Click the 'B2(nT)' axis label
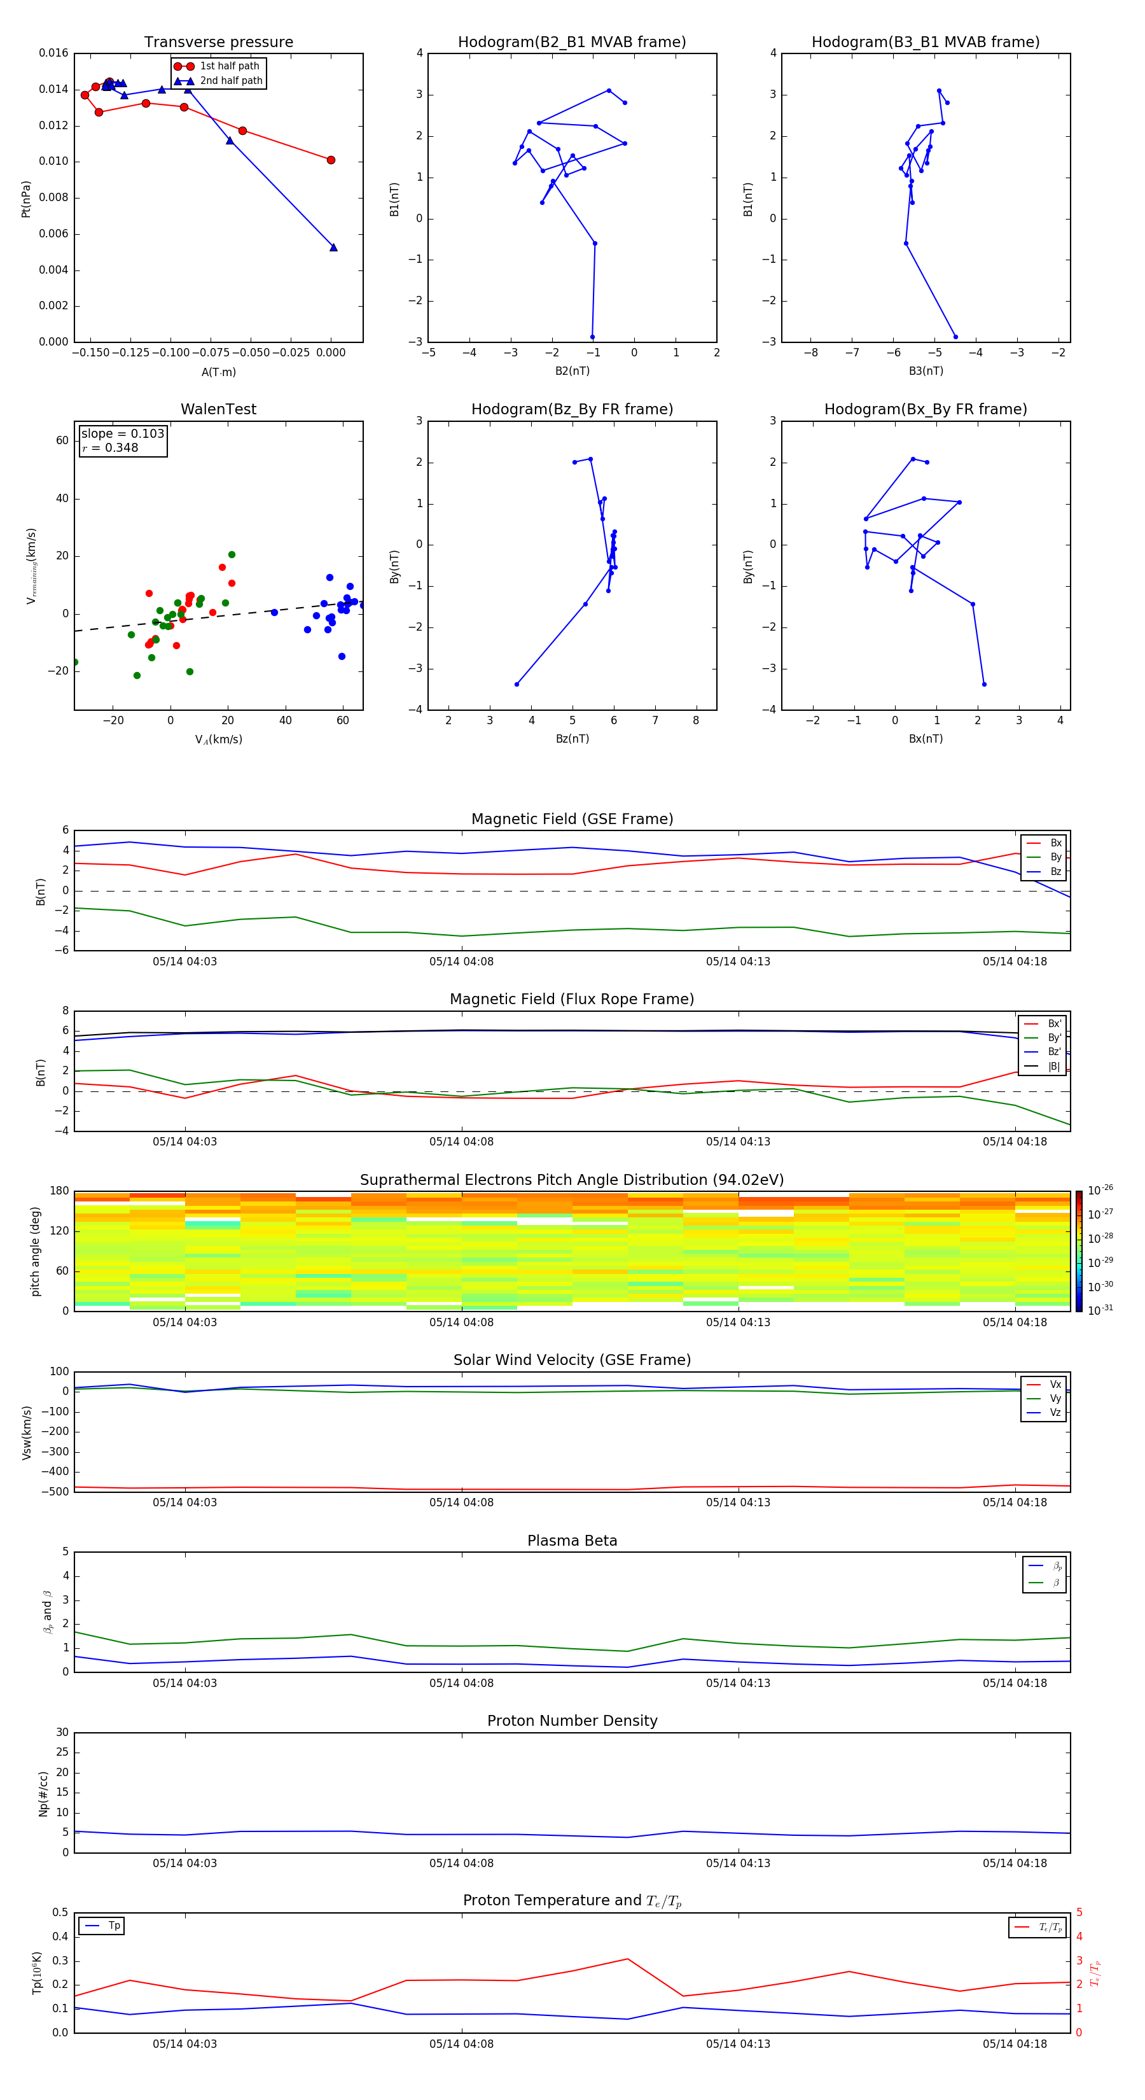Viewport: 1145px width, 2100px height. pyautogui.click(x=572, y=371)
